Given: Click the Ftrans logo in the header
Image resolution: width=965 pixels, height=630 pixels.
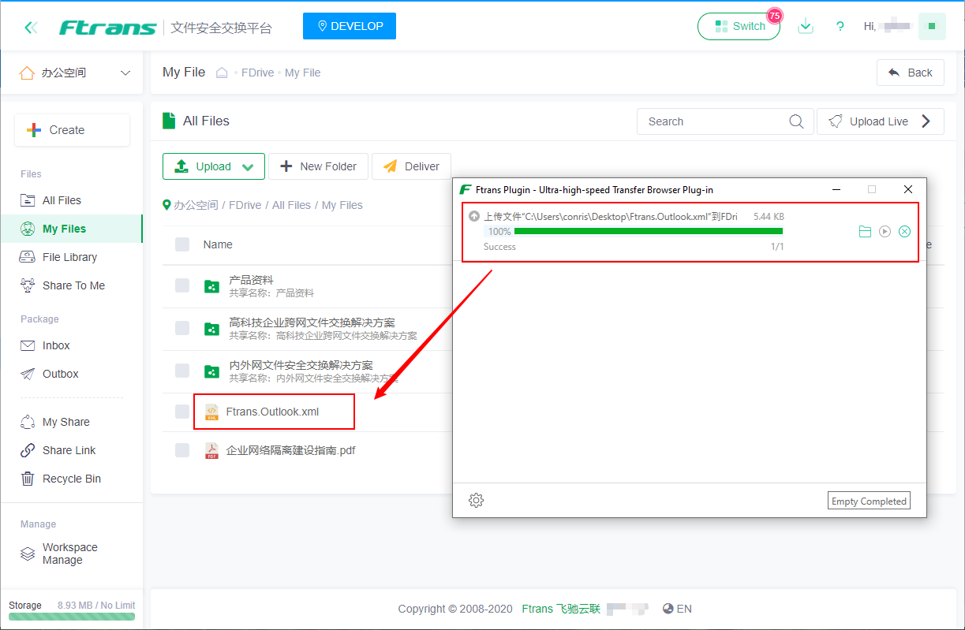Looking at the screenshot, I should pos(108,28).
